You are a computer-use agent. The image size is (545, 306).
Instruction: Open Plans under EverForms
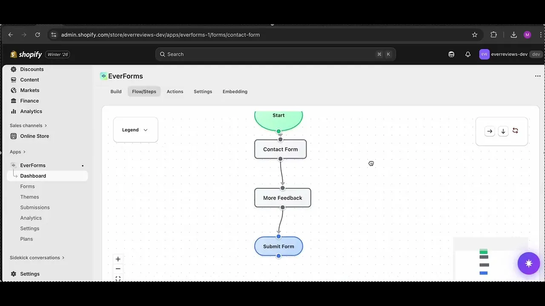point(26,239)
